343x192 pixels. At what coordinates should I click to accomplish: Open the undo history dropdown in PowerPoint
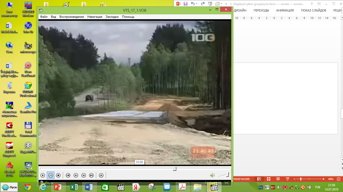tap(197, 4)
